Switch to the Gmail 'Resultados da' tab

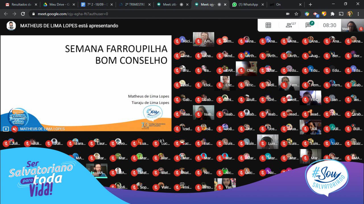[21, 5]
